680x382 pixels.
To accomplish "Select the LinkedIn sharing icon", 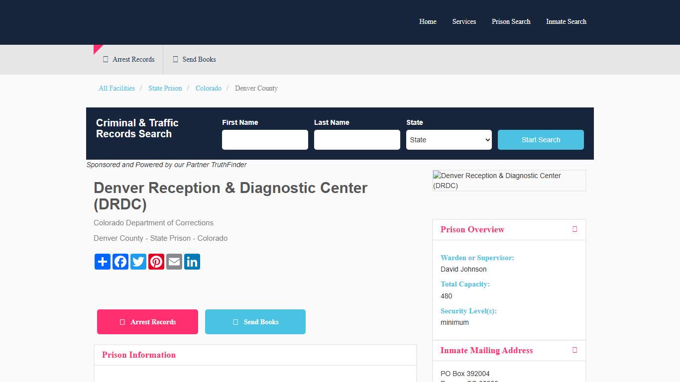I will click(192, 262).
